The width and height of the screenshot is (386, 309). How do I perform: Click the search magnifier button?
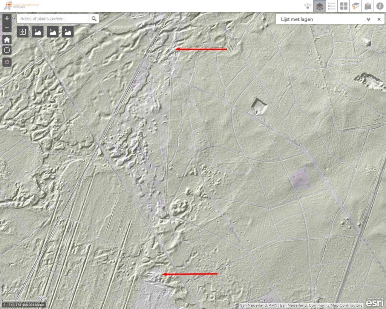coord(94,18)
